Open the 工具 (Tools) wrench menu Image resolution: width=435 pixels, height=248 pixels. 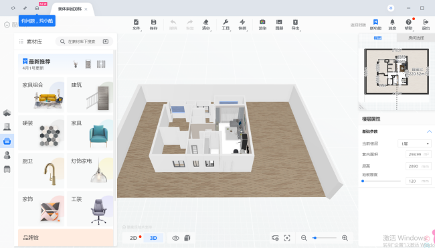[226, 24]
